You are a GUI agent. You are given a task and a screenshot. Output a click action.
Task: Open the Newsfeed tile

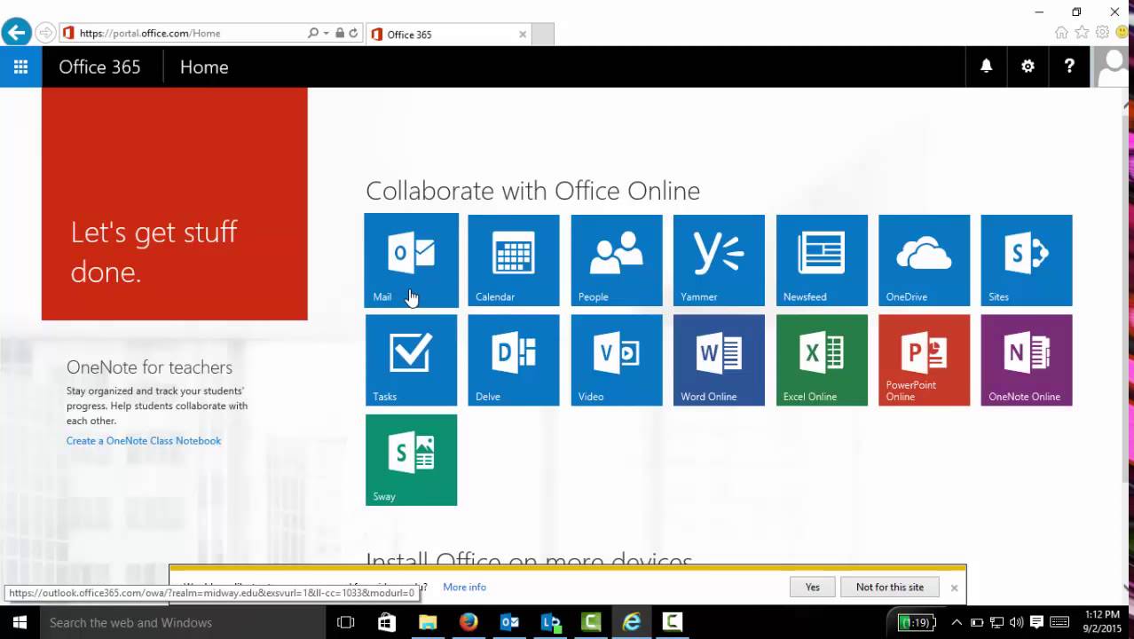tap(822, 260)
